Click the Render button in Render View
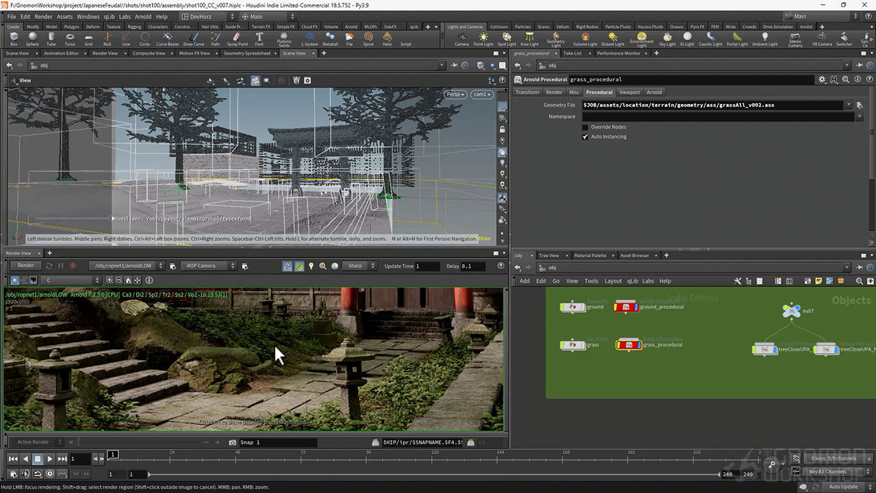The height and width of the screenshot is (493, 876). pyautogui.click(x=25, y=266)
